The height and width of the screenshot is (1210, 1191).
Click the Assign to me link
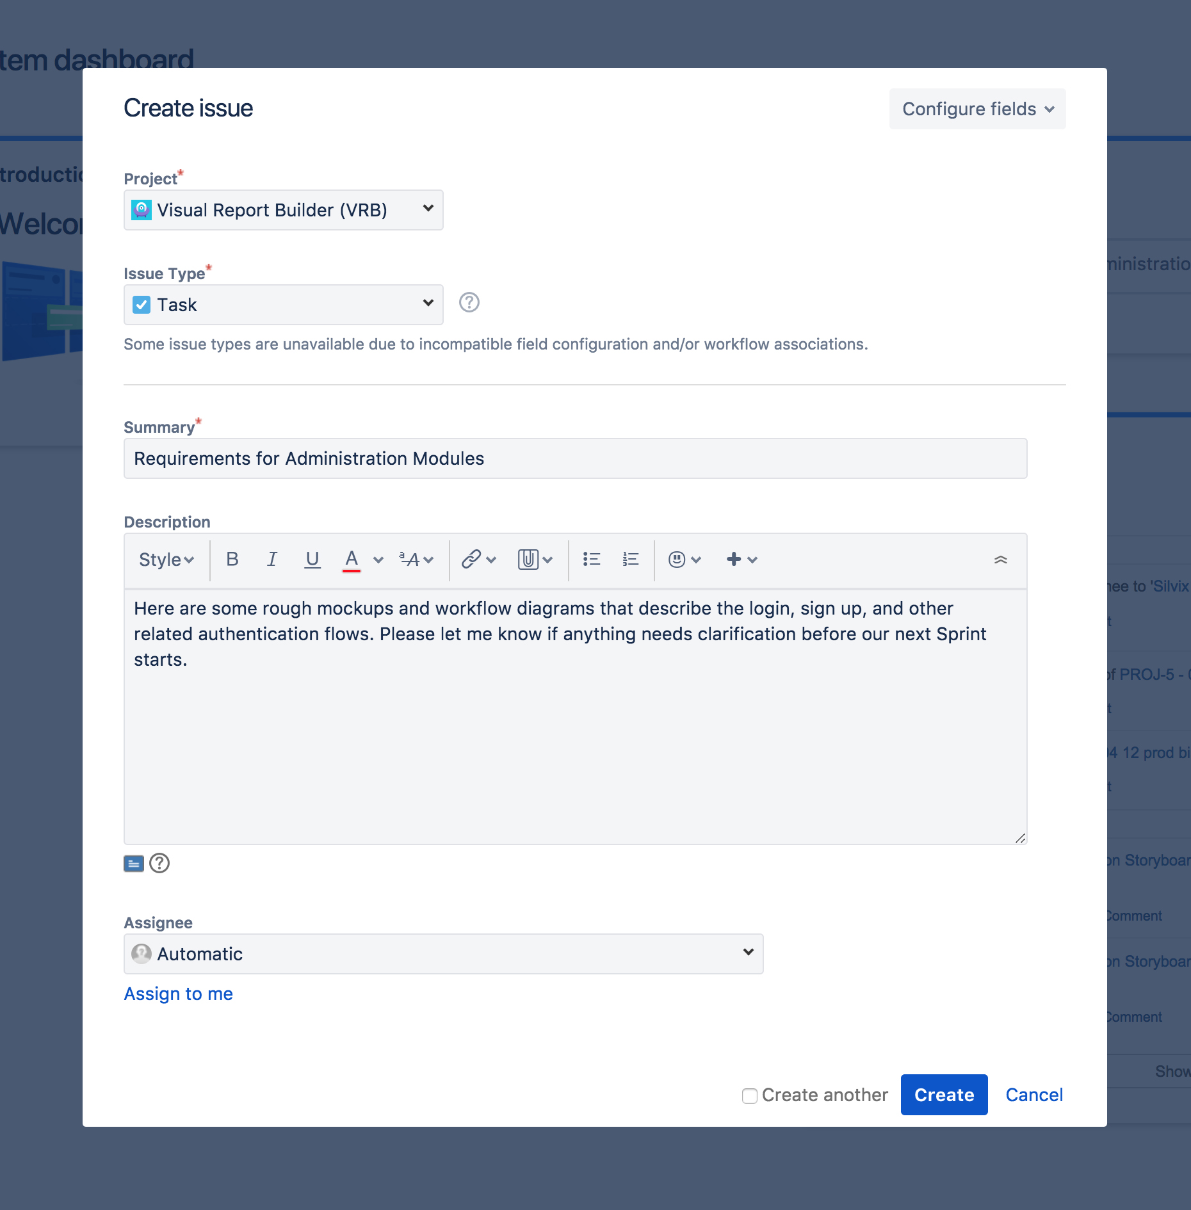point(178,994)
